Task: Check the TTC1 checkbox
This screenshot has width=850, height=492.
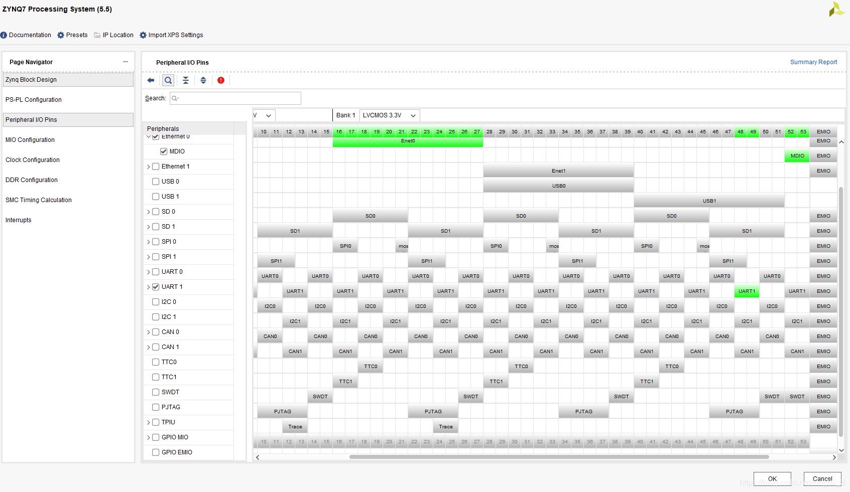Action: click(x=156, y=377)
